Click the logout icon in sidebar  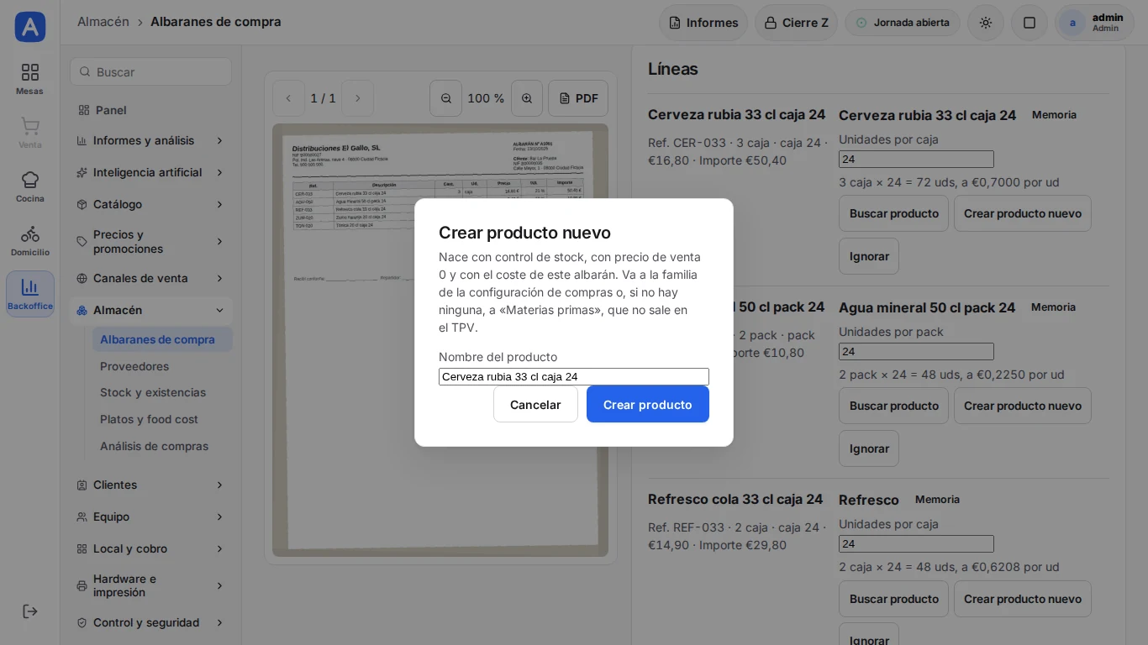30,611
